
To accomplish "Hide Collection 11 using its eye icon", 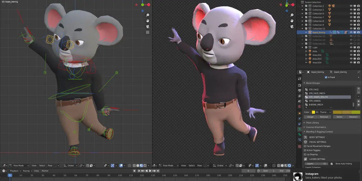I will 351,29.
